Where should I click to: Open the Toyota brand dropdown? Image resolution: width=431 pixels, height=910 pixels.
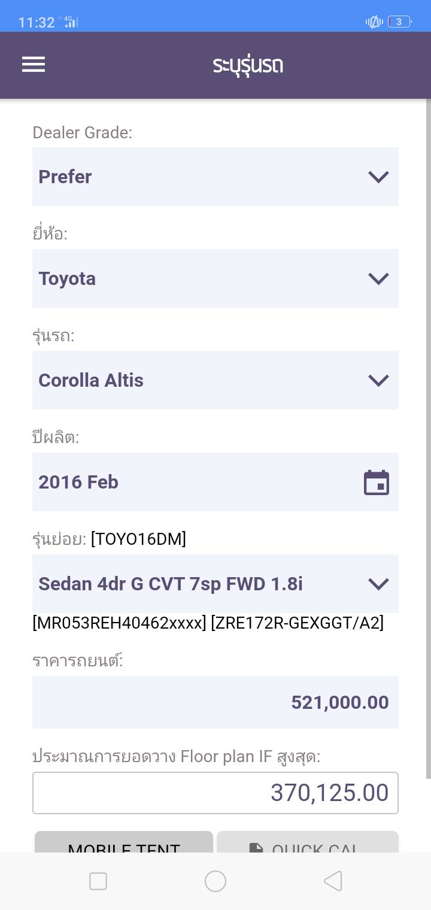tap(215, 278)
